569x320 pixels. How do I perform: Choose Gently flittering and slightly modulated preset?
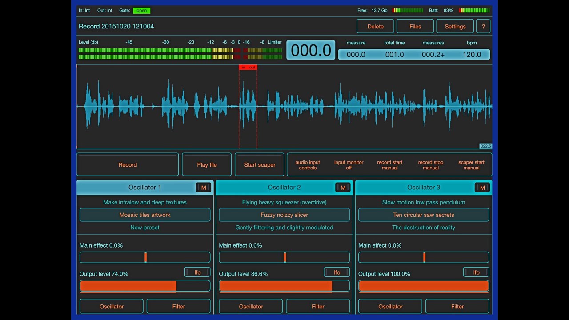(x=284, y=228)
